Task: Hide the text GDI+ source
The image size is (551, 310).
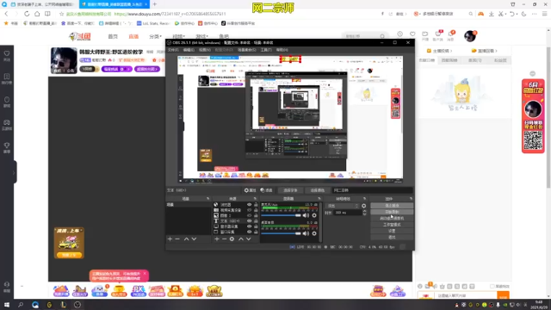Action: pyautogui.click(x=249, y=221)
